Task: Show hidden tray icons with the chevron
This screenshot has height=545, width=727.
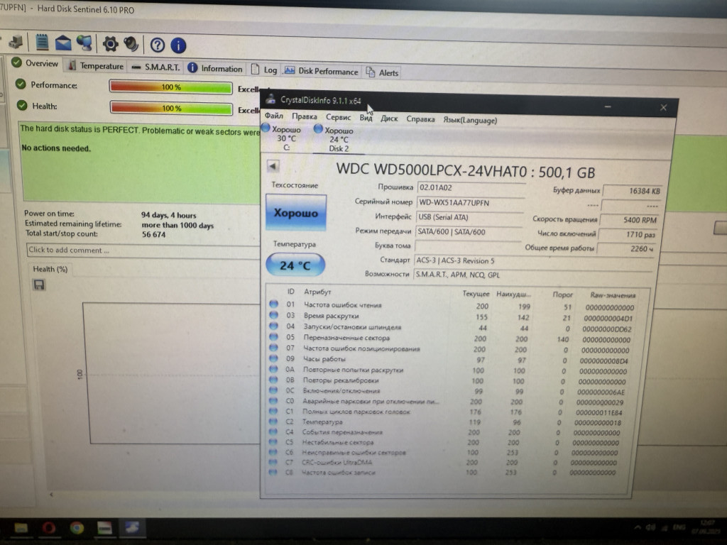Action: coord(638,527)
